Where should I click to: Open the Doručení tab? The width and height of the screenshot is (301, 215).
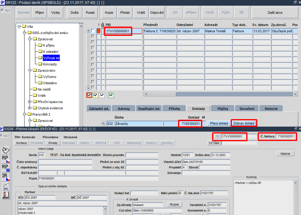(247, 109)
